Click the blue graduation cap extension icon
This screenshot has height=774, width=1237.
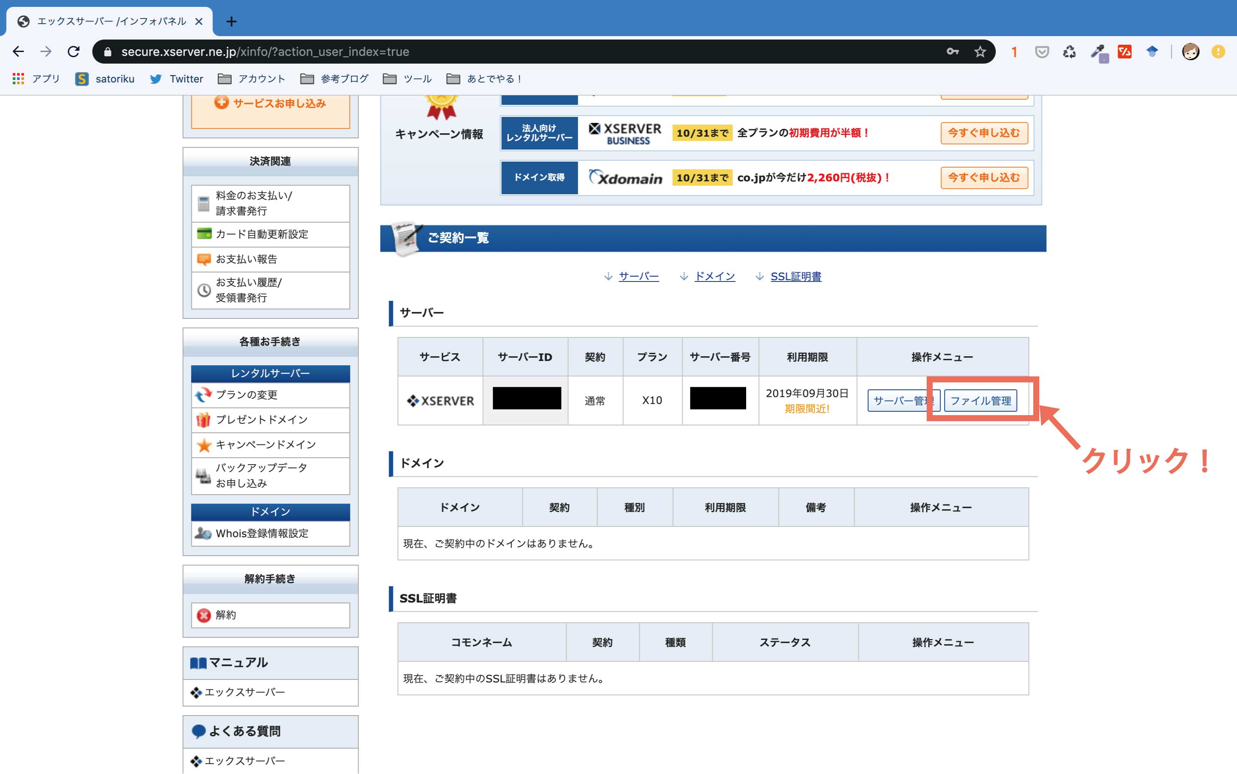1152,52
